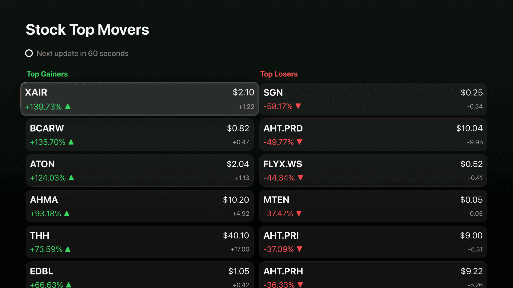Switch to the Top Losers section
513x288 pixels.
pyautogui.click(x=279, y=74)
